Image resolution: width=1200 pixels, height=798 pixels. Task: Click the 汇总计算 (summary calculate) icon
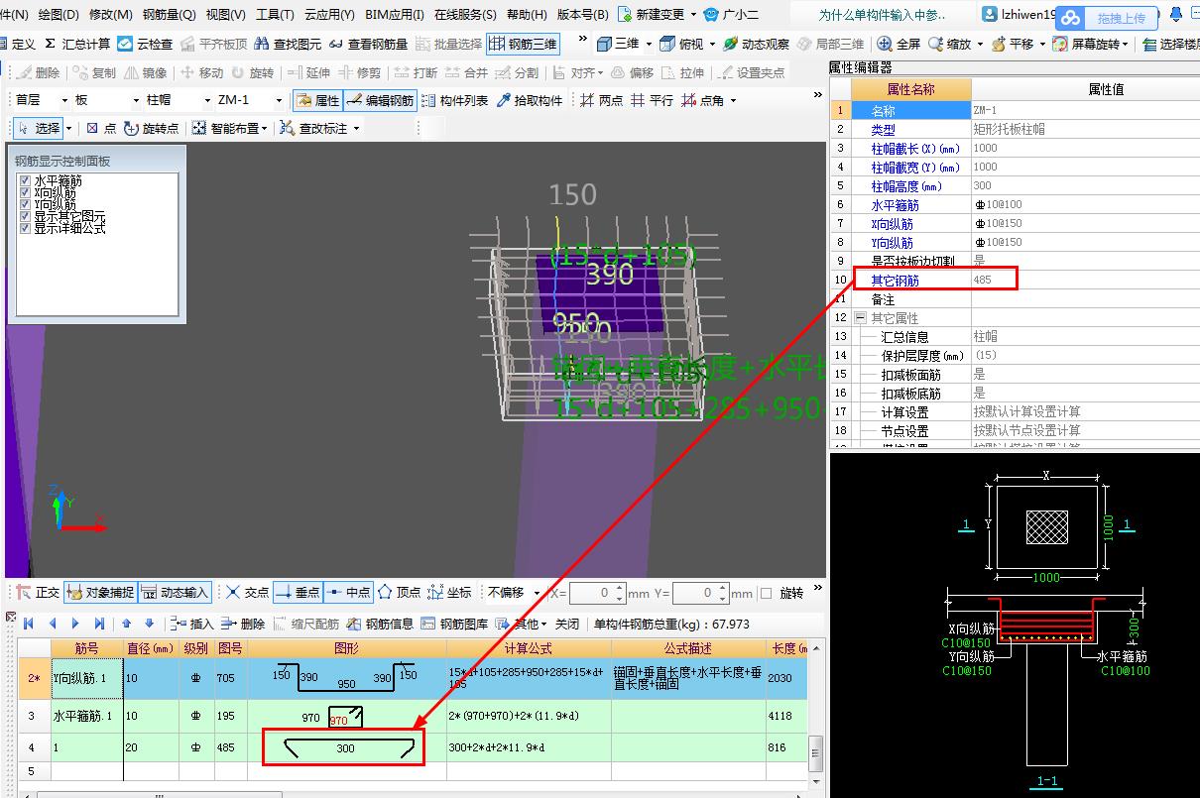(x=51, y=44)
